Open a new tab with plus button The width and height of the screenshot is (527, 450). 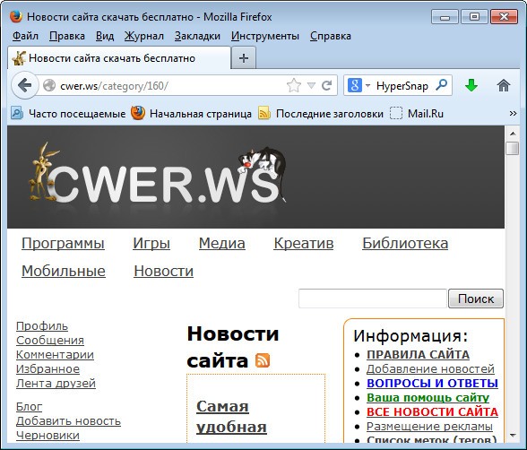[x=244, y=58]
